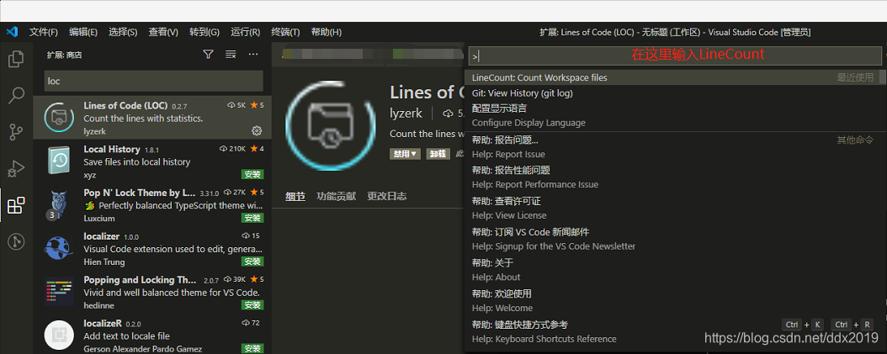Open the Source Control view
Viewport: 887px width, 354px height.
pyautogui.click(x=16, y=132)
